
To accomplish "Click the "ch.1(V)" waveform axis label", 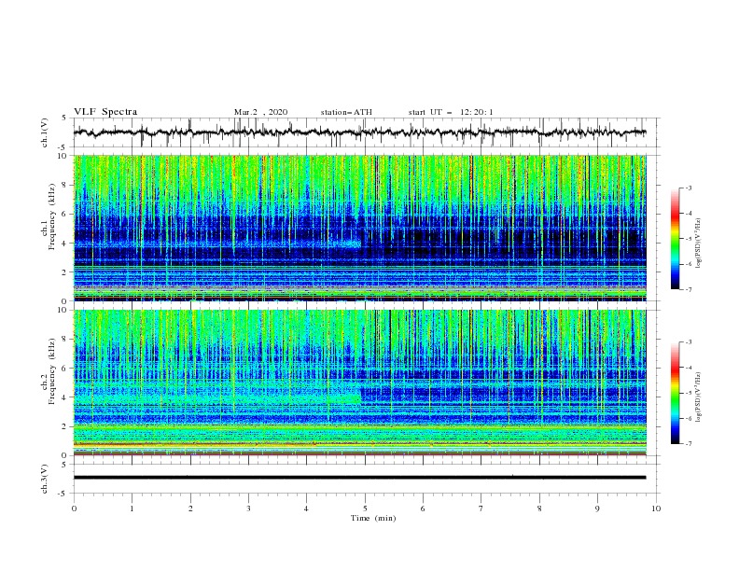I will [45, 132].
